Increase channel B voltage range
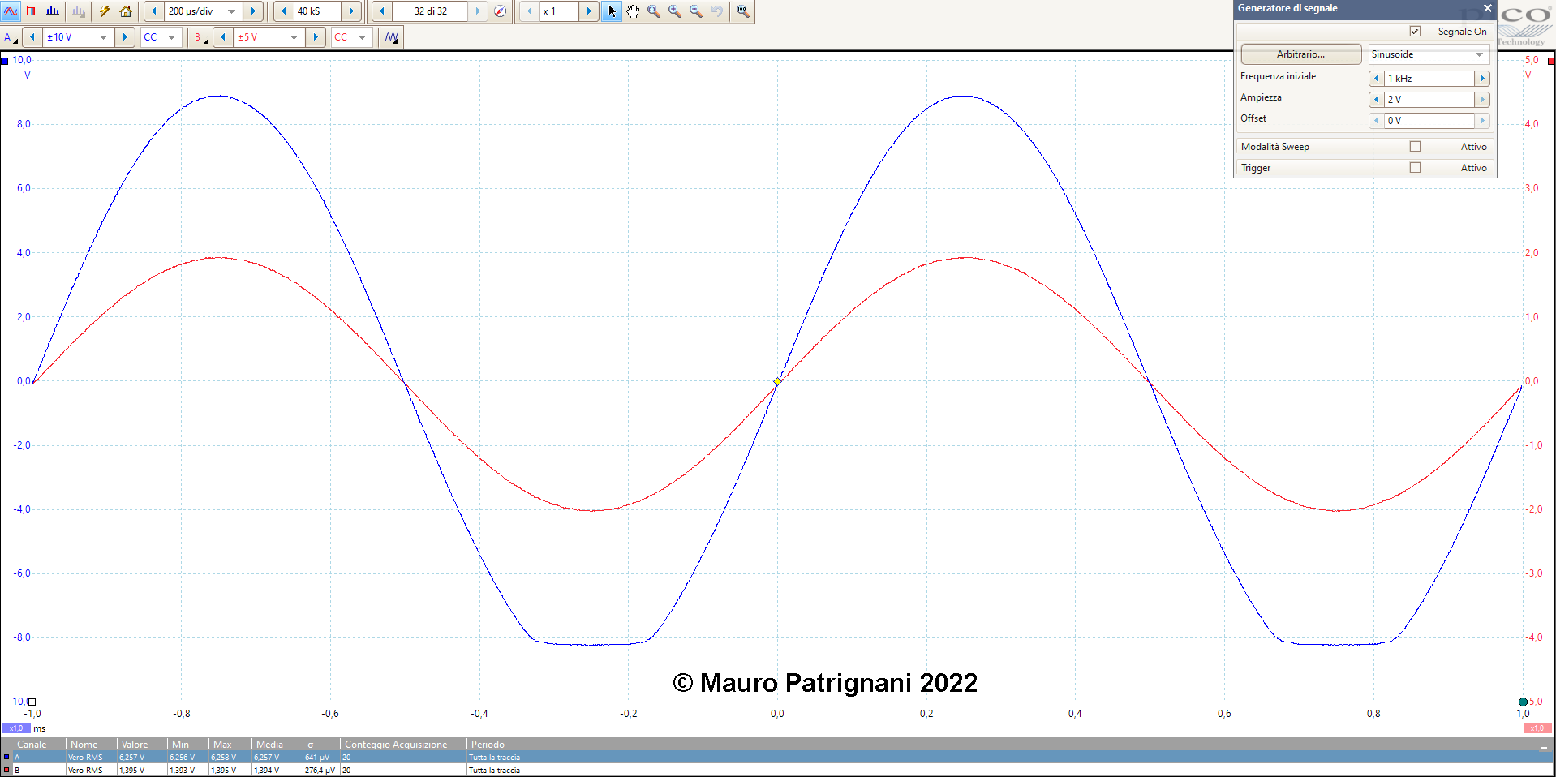Image resolution: width=1556 pixels, height=777 pixels. point(316,37)
